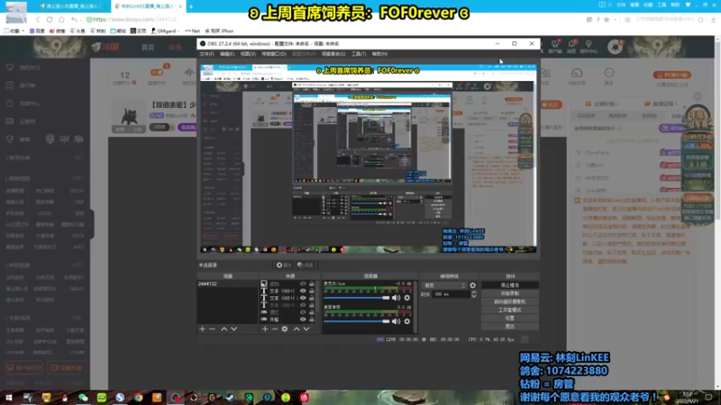Switch to first browser tab
The width and height of the screenshot is (721, 405).
71,6
